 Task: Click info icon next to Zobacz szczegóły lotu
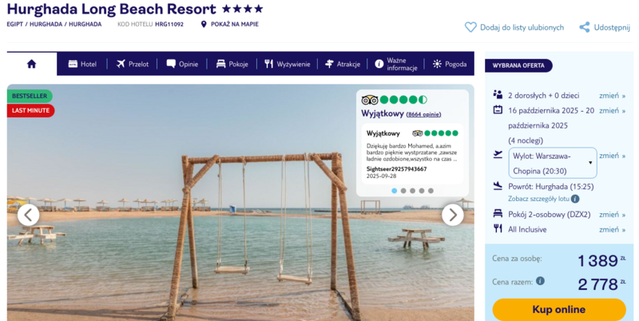click(x=575, y=199)
